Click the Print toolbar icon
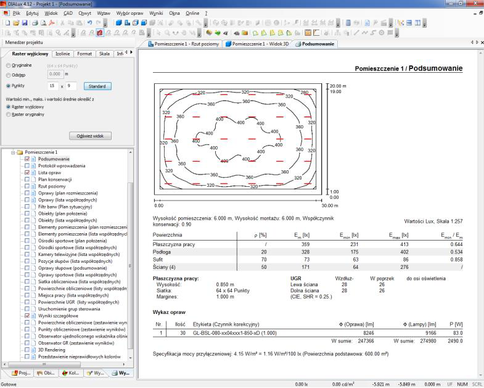Viewport: 484px width, 388px height. pyautogui.click(x=35, y=23)
